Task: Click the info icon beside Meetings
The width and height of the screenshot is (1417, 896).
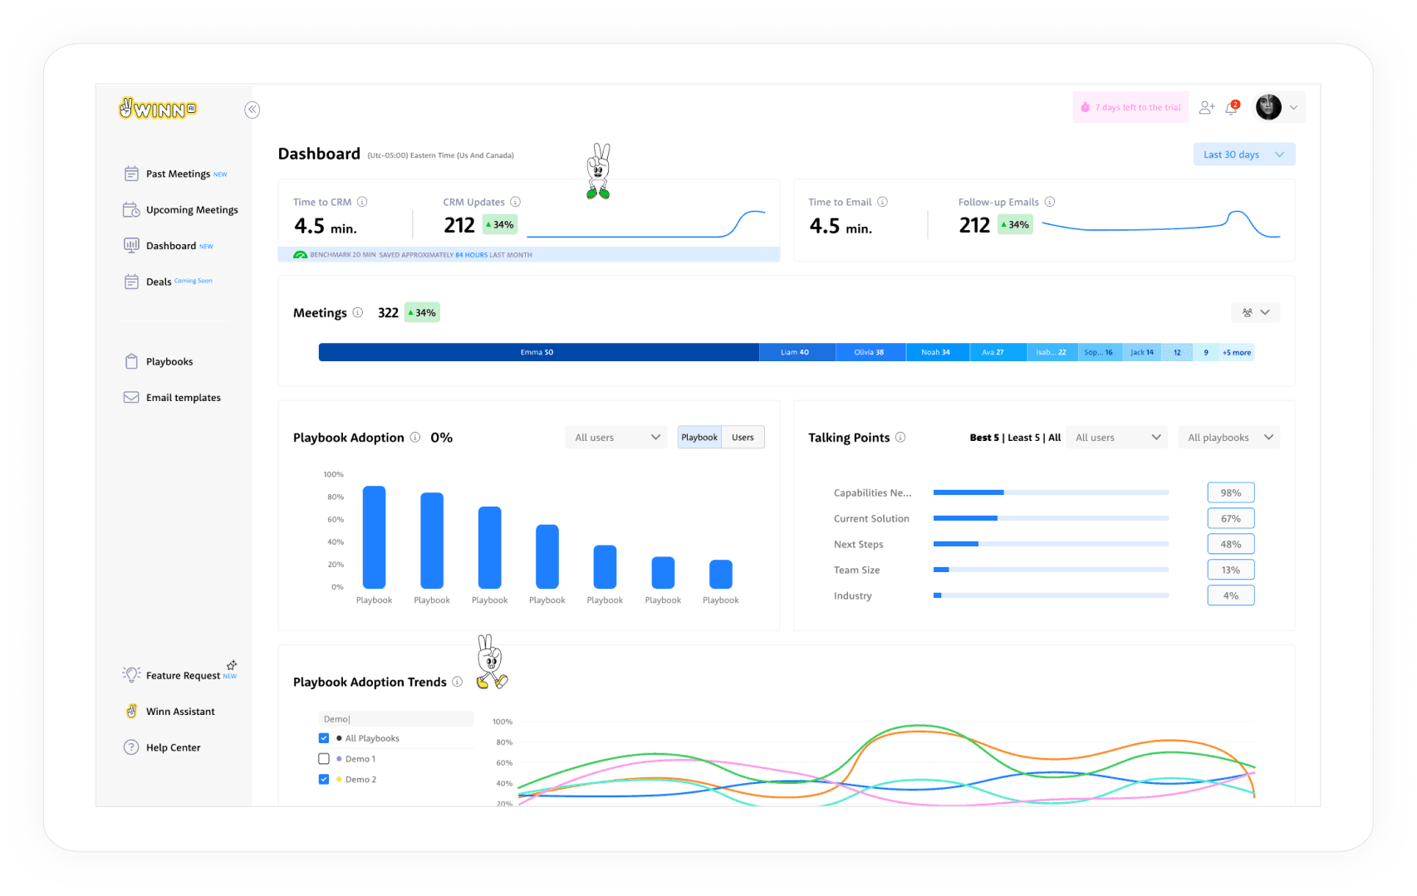Action: point(358,312)
